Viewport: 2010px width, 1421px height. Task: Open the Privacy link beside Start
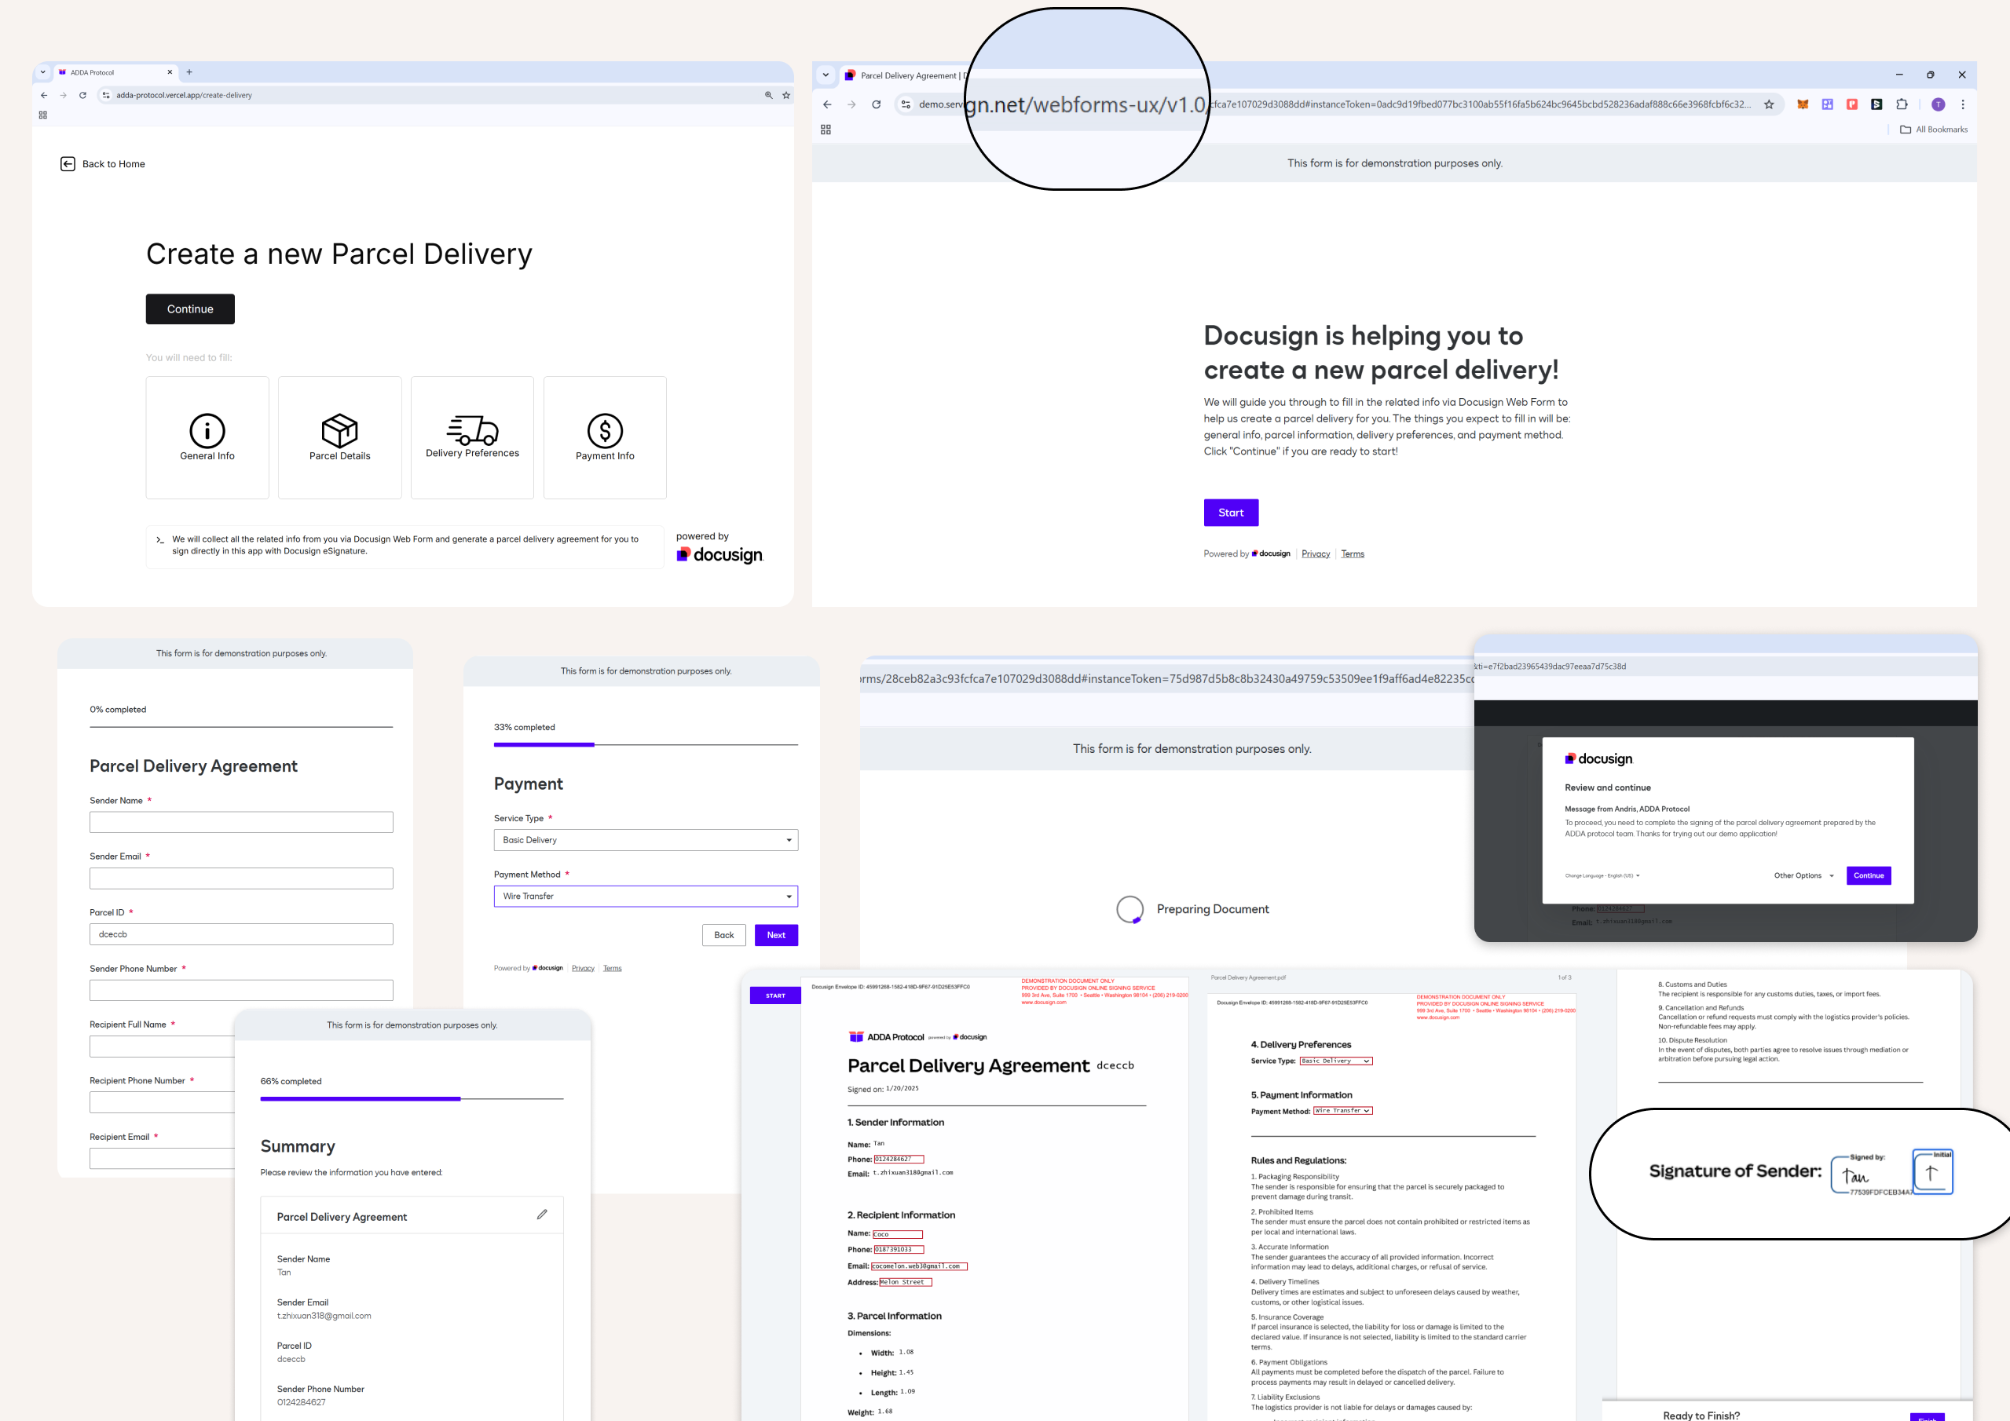point(1315,553)
